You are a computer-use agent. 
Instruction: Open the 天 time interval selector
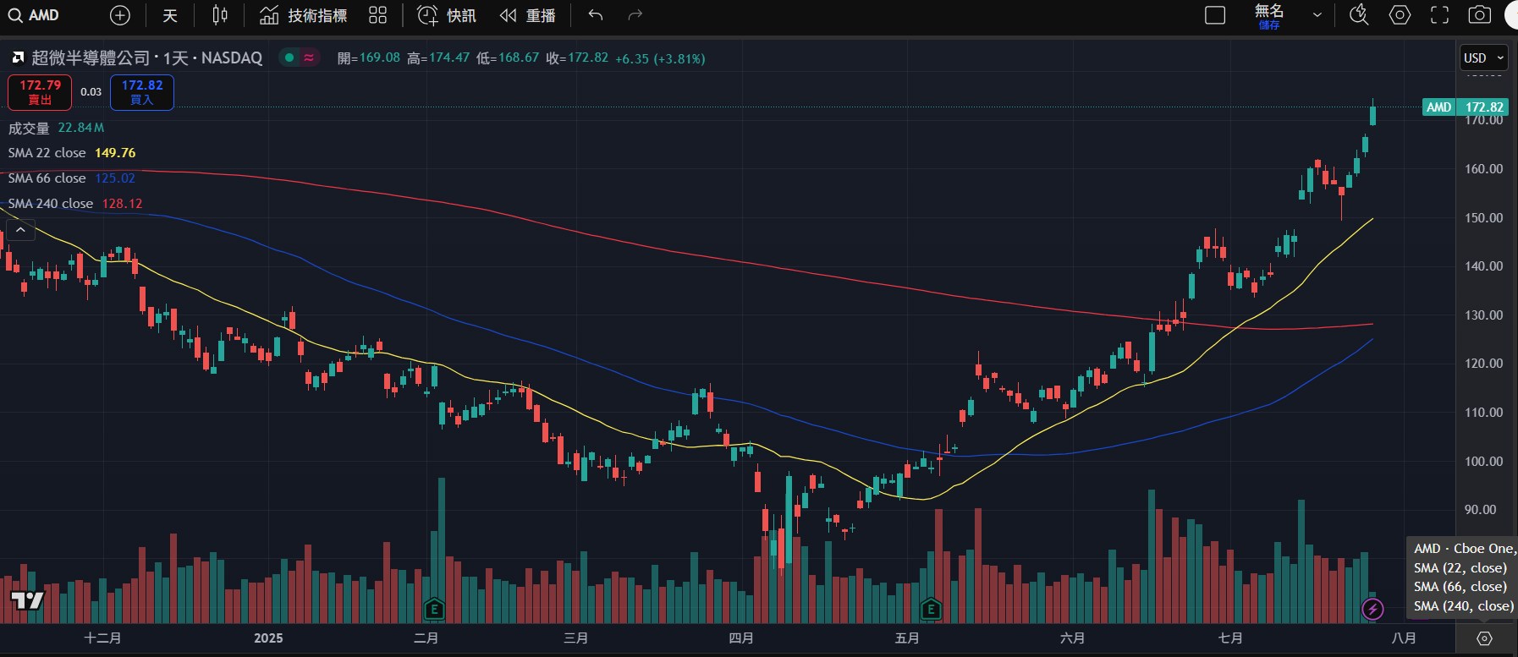point(170,15)
